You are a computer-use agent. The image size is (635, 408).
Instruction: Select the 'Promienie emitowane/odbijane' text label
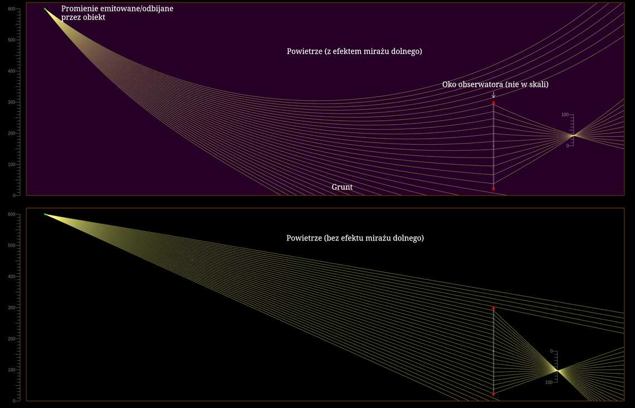coord(117,9)
